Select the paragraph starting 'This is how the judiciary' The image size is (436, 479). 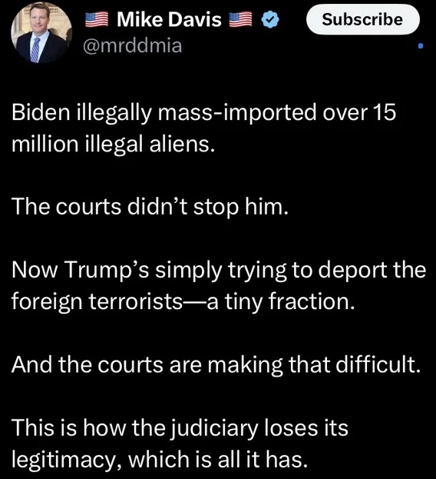[x=180, y=444]
